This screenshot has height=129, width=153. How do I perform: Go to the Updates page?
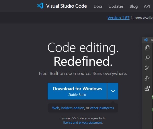(116, 6)
